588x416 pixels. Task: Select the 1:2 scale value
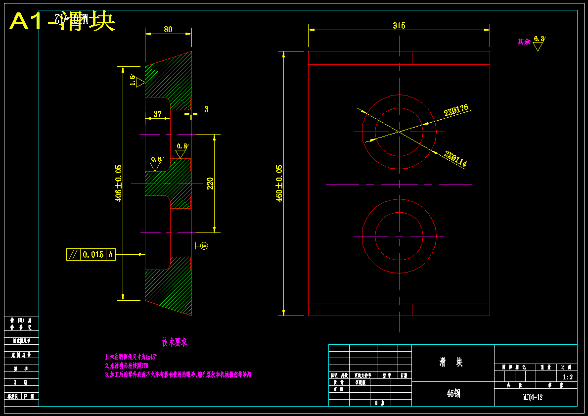click(568, 376)
